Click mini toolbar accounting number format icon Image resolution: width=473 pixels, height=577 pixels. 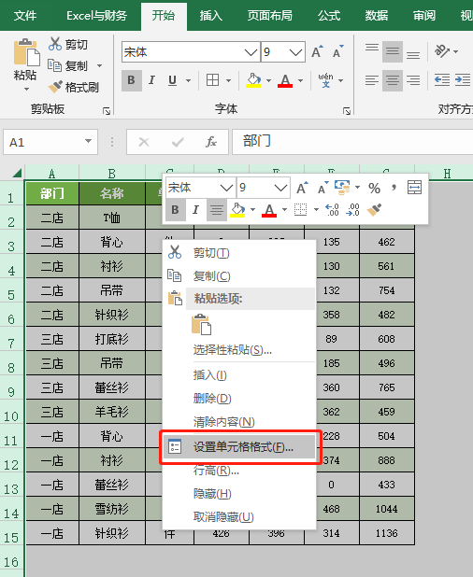coord(342,188)
